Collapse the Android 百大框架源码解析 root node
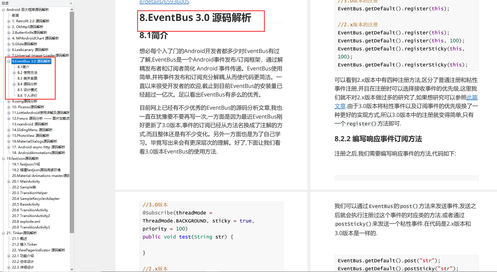497x272 pixels. [3, 10]
